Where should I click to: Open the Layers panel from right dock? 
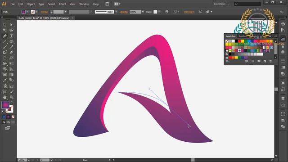click(x=283, y=99)
